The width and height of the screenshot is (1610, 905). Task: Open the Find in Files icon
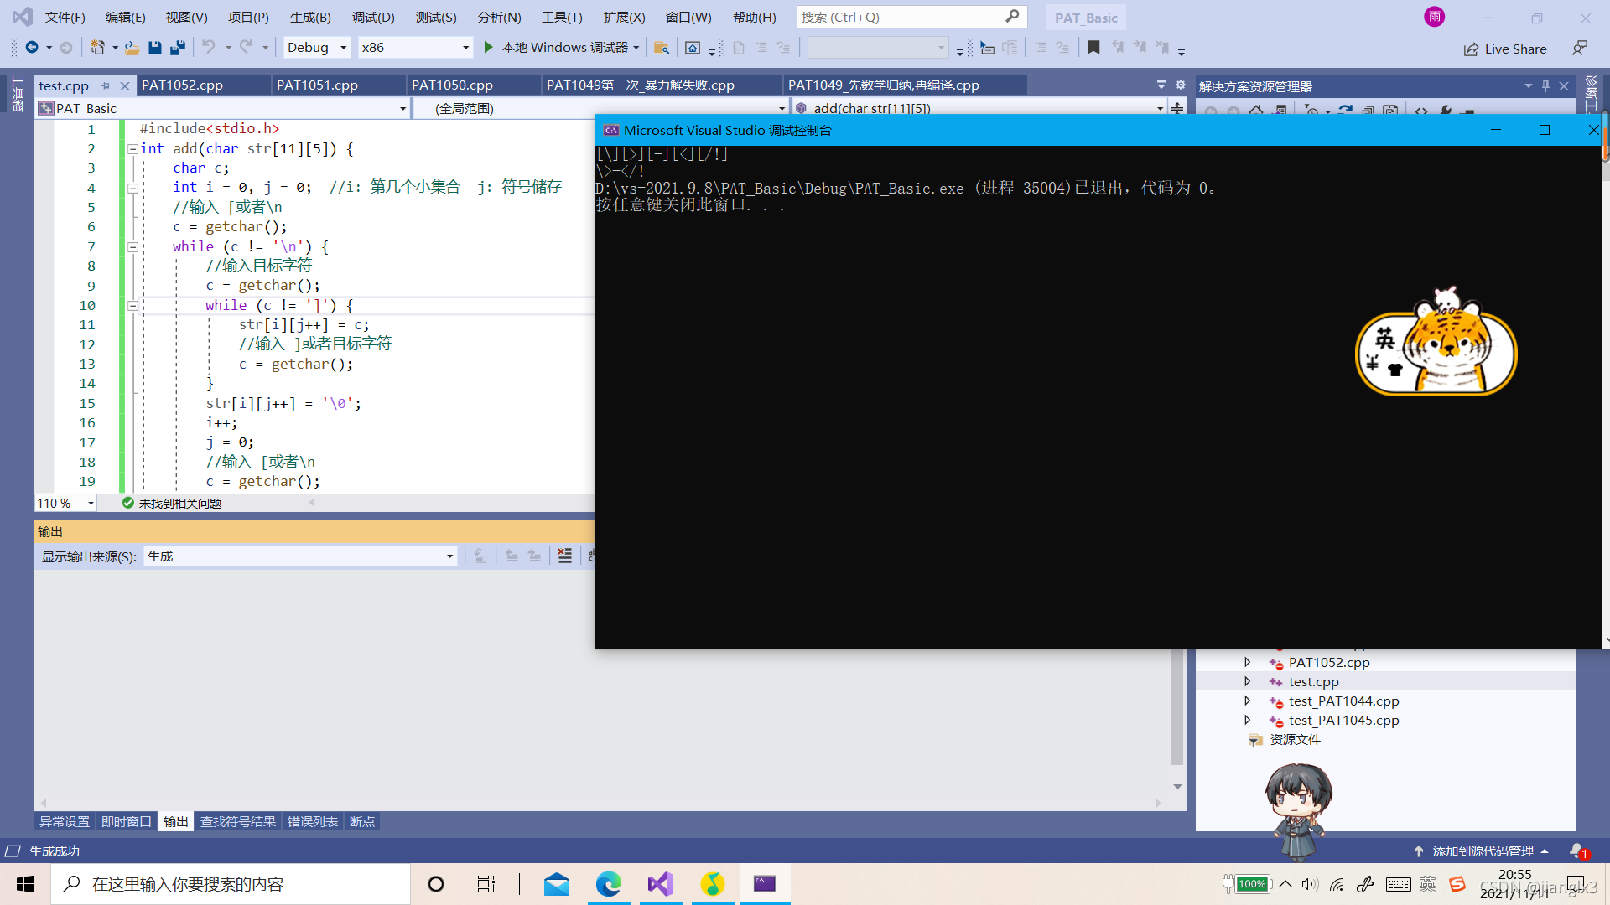pos(662,48)
